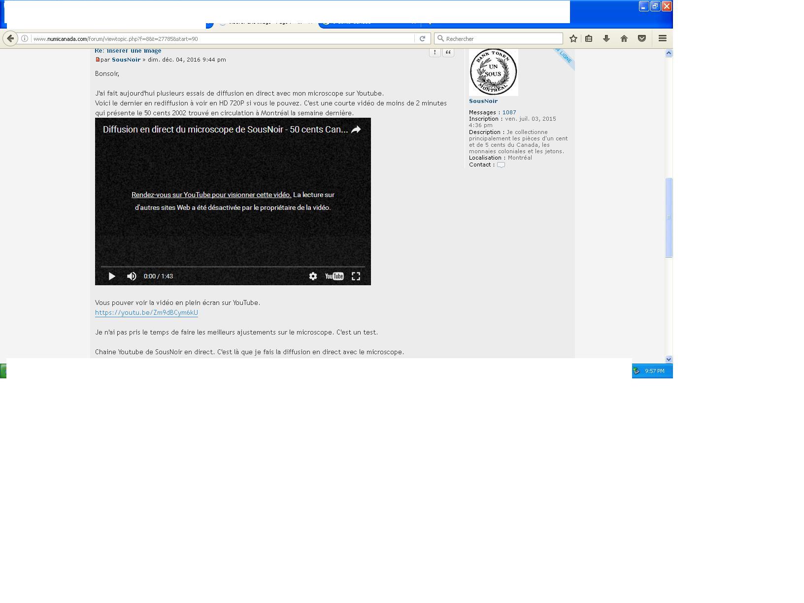Open the system tray network icon
The image size is (804, 603).
636,371
